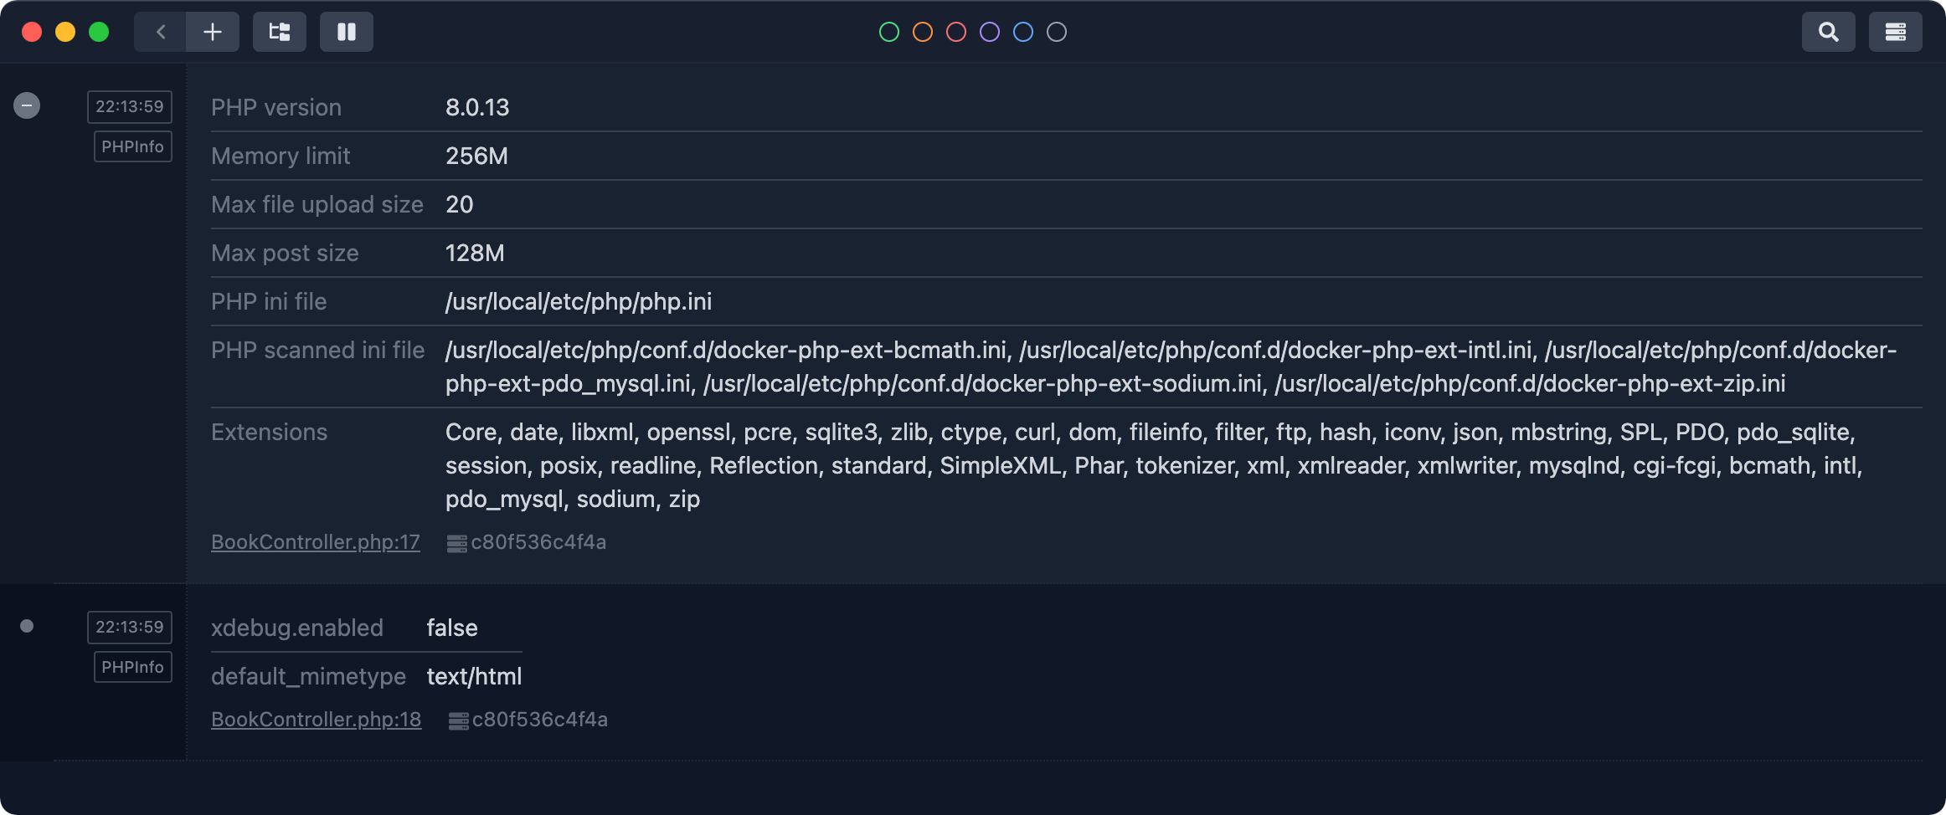Go back using the left arrow icon
1946x815 pixels.
coord(161,32)
